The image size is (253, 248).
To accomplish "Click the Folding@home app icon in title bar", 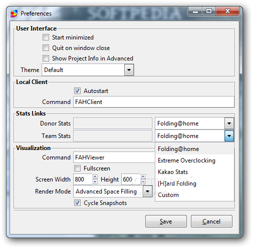I will (14, 13).
